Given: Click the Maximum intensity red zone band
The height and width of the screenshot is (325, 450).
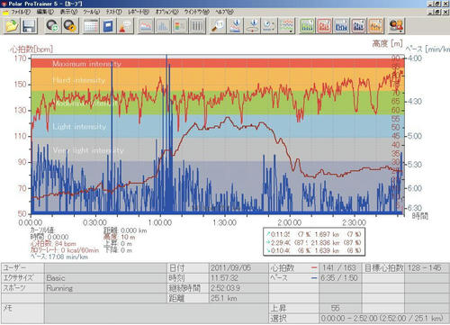Looking at the screenshot, I should 218,63.
